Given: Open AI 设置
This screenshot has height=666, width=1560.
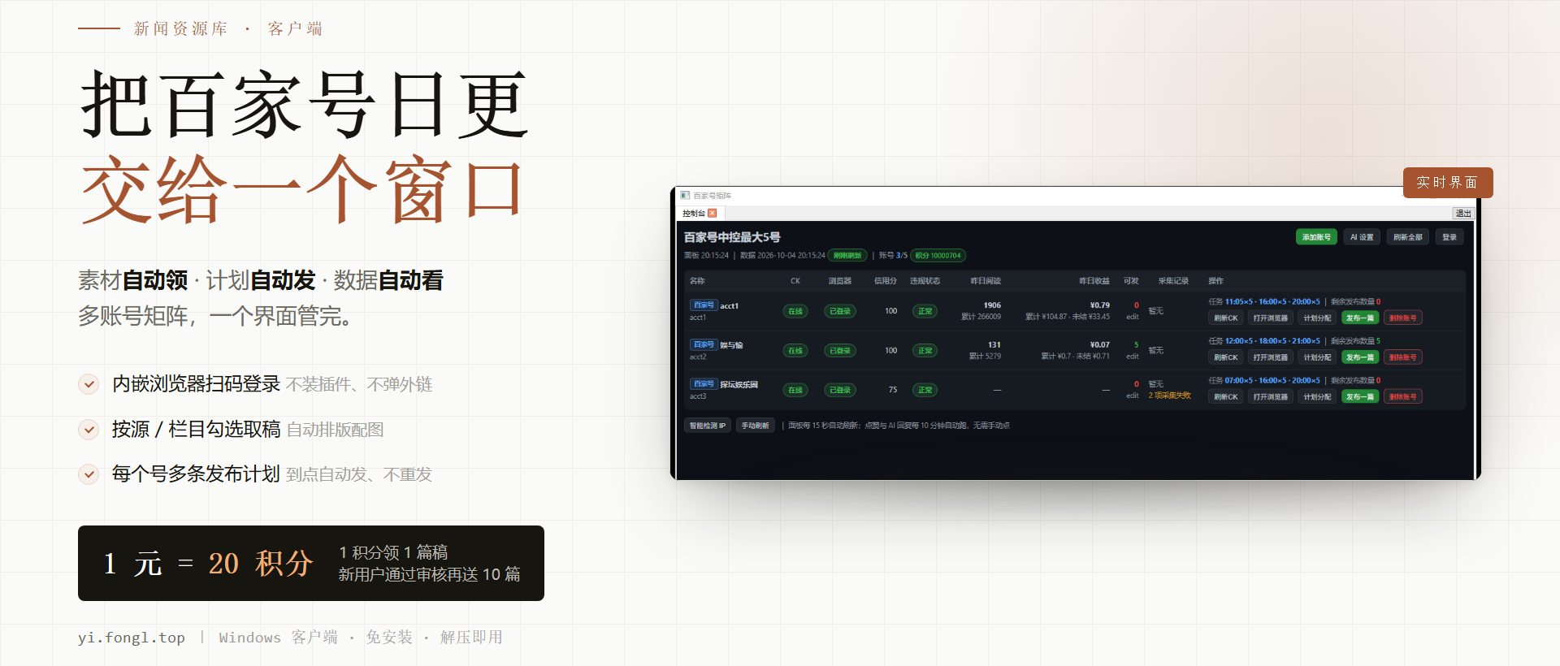Looking at the screenshot, I should point(1362,237).
